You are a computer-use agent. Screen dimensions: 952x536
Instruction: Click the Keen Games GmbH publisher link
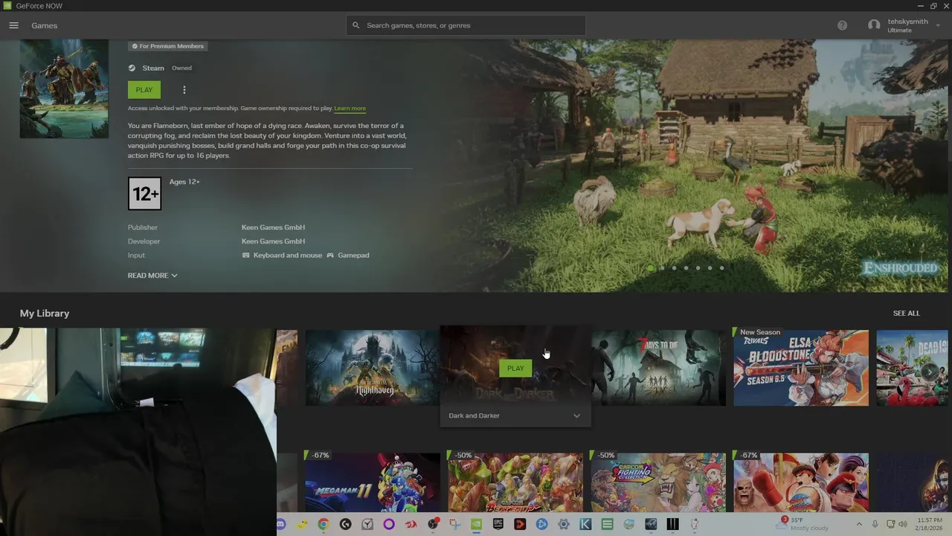pyautogui.click(x=273, y=228)
